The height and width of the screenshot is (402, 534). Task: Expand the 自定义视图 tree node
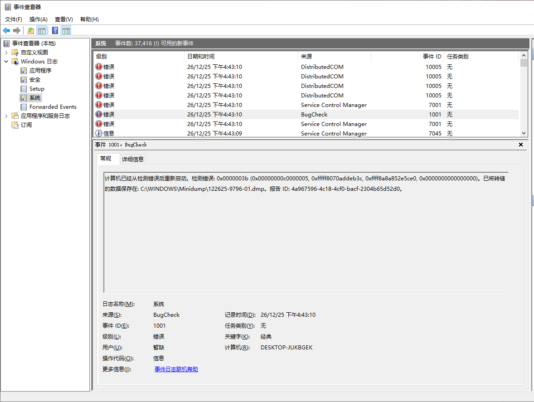click(x=6, y=53)
